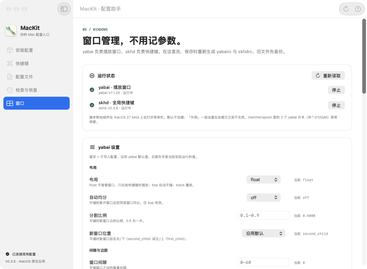Select the 窗口 sidebar item

[36, 103]
